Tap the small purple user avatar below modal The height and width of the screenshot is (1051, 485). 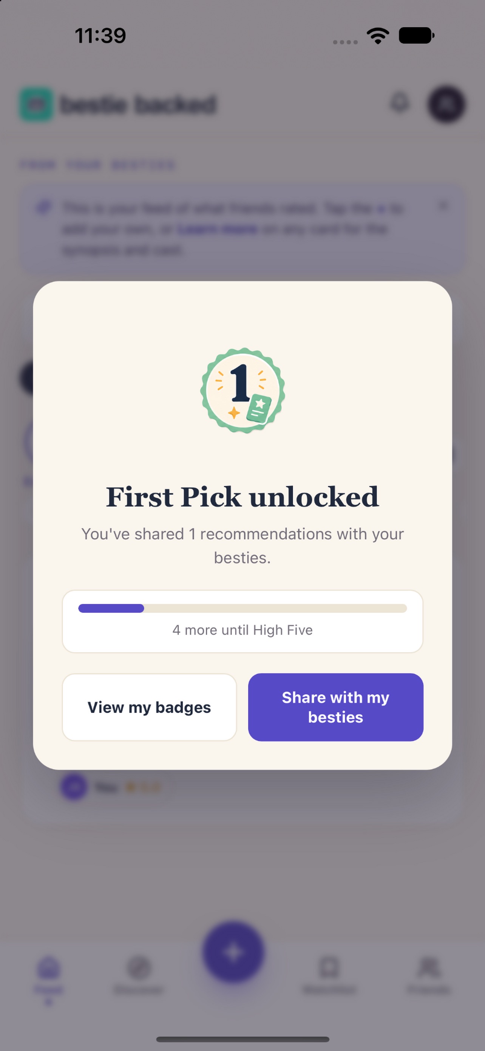74,787
